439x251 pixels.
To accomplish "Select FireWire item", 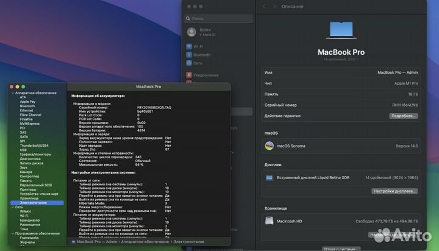I will coord(26,119).
